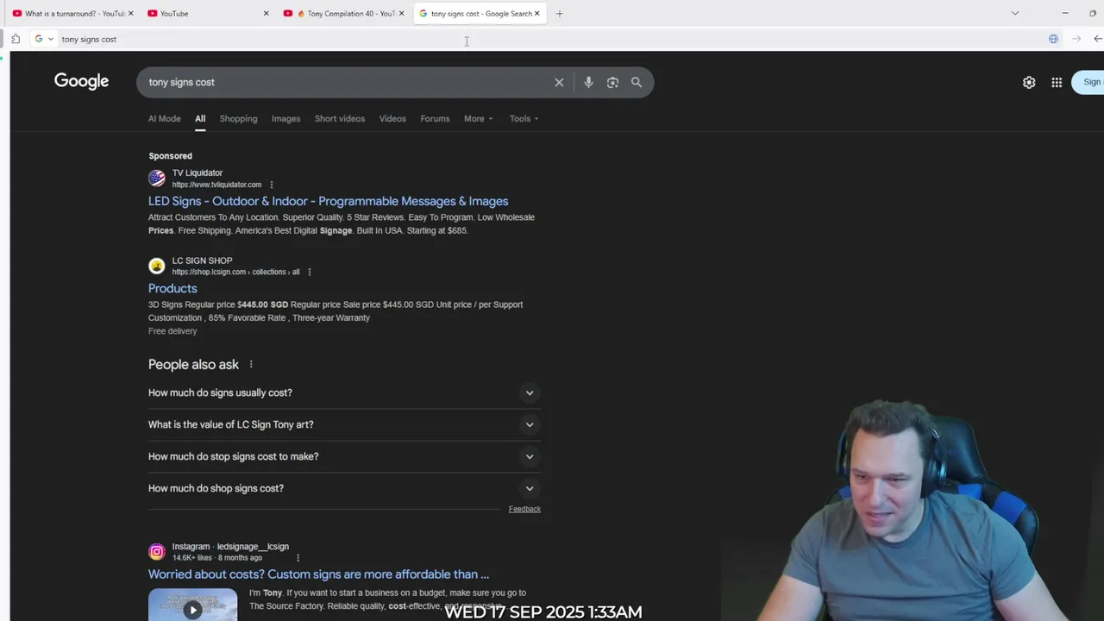Switch to Images results
Image resolution: width=1104 pixels, height=621 pixels.
point(285,119)
